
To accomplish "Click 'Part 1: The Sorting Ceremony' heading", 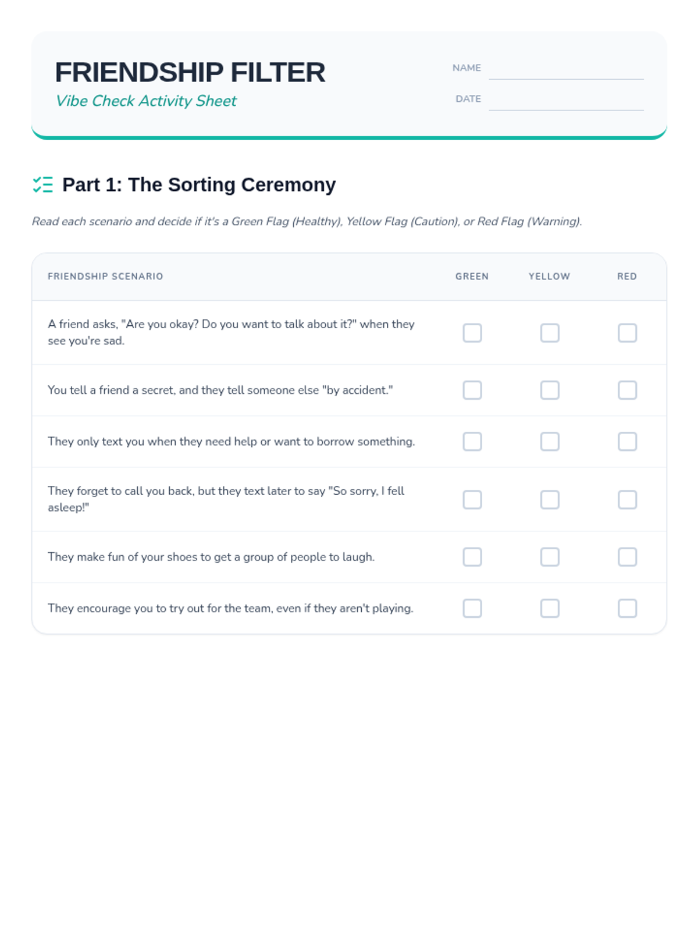I will [x=199, y=184].
